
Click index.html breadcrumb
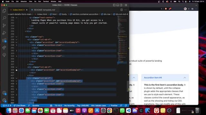click(41, 14)
